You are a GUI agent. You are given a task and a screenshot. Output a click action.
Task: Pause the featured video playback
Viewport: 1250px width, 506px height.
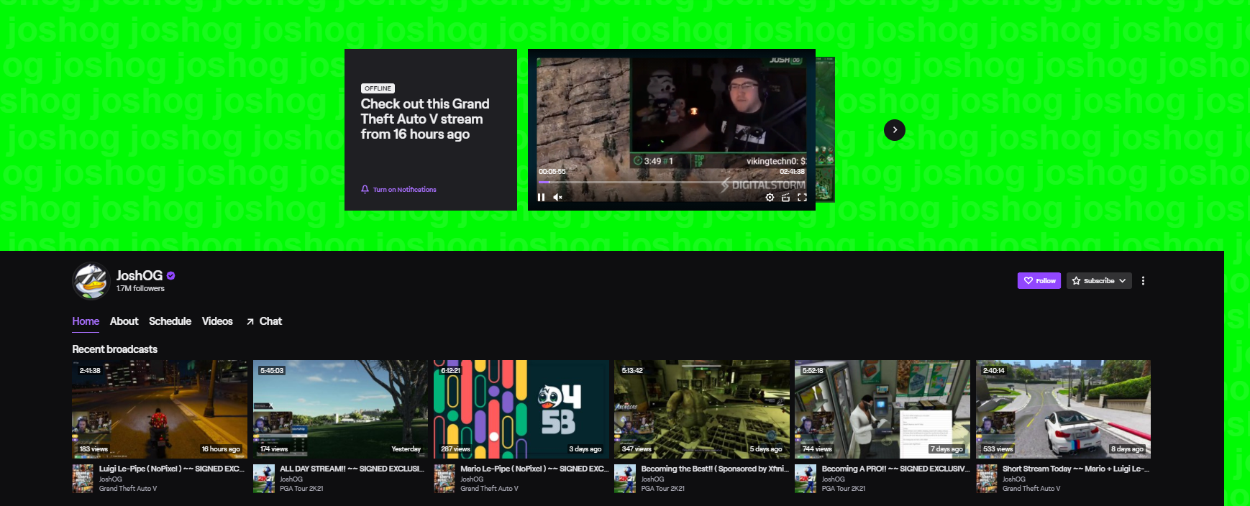541,197
